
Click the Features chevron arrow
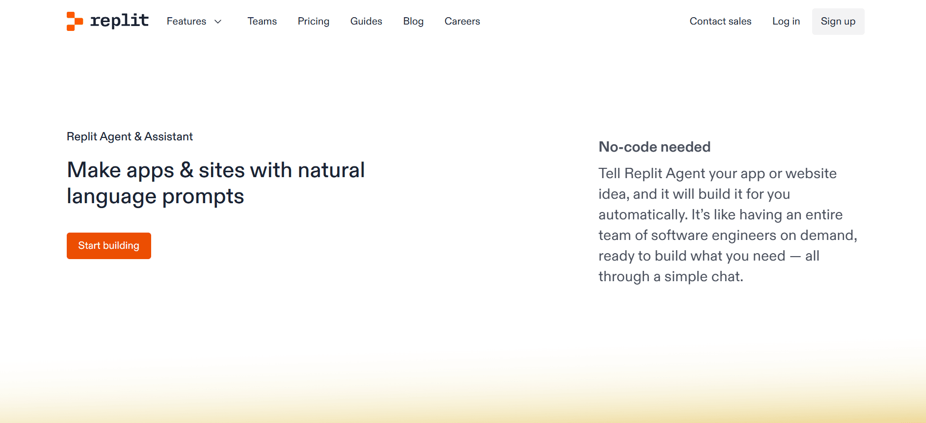(x=218, y=22)
